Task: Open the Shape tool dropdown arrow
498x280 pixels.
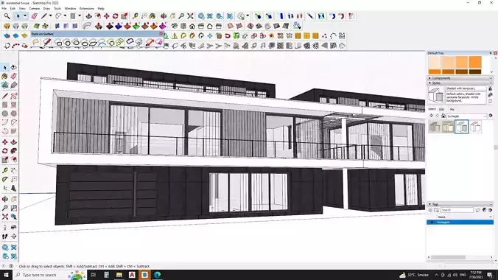Action: pyautogui.click(x=80, y=16)
